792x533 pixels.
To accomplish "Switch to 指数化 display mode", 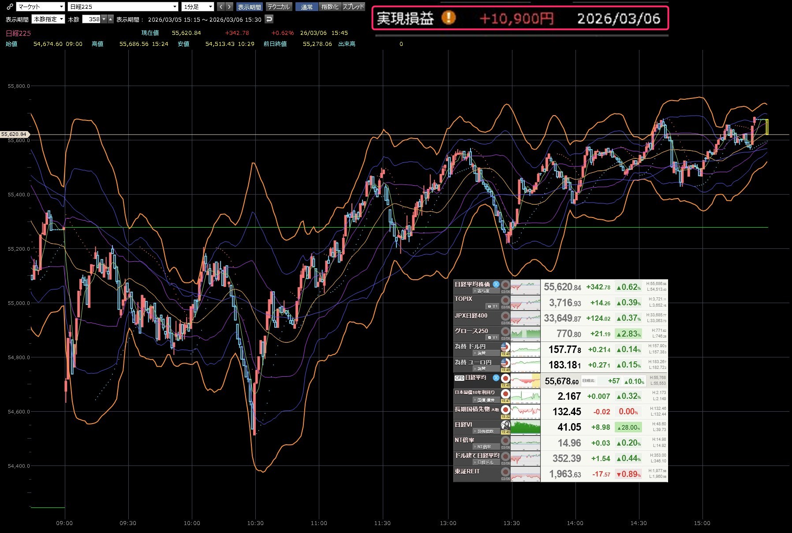I will pyautogui.click(x=330, y=7).
